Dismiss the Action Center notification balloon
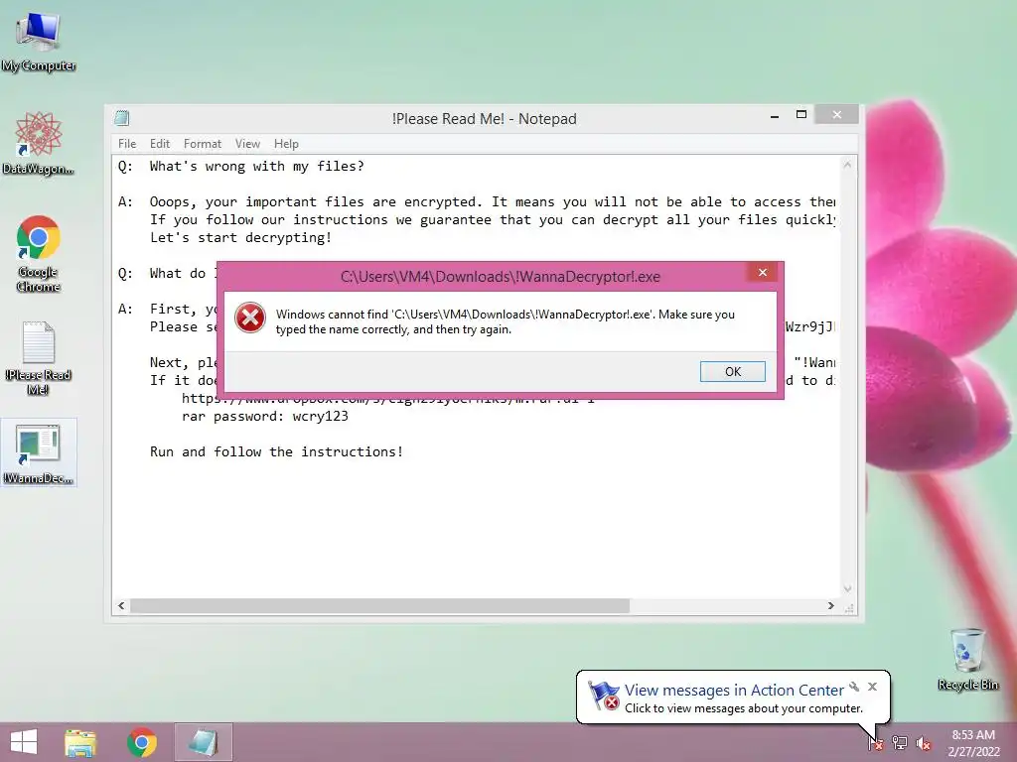Viewport: 1017px width, 762px height. tap(872, 687)
